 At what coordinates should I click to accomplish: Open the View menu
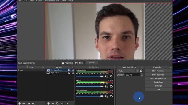(x=32, y=1)
